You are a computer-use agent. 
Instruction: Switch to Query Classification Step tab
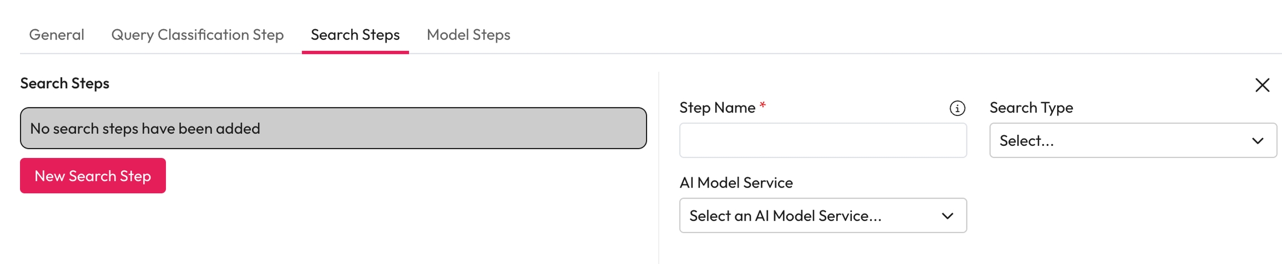198,35
